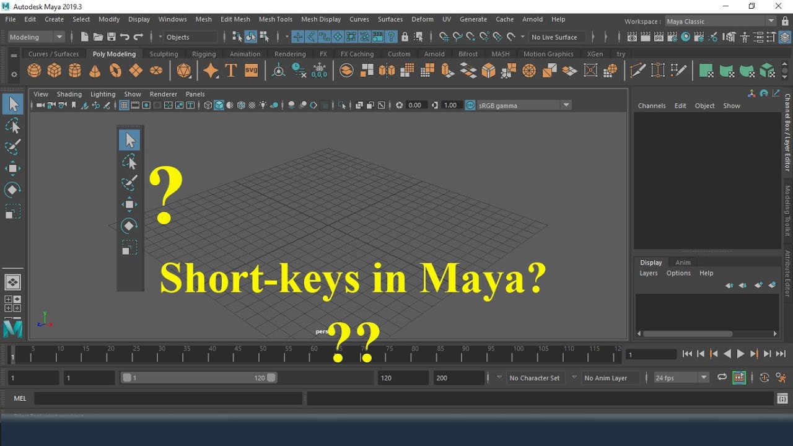793x446 pixels.
Task: Expand the No Character Set arrow
Action: (499, 377)
